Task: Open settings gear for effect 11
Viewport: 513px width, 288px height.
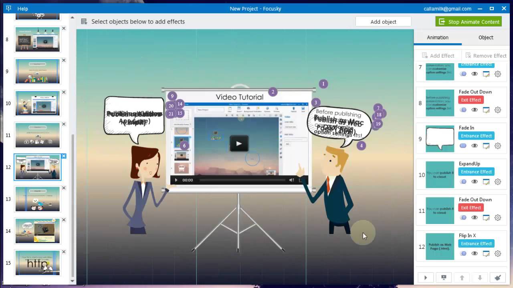Action: pyautogui.click(x=498, y=218)
